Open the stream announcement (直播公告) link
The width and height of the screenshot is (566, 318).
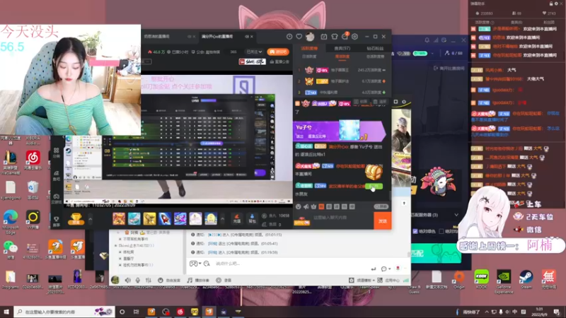pos(279,61)
